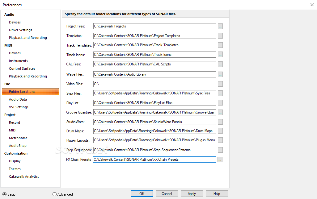
Task: Select Folder Locations in sidebar
Action: (x=30, y=91)
